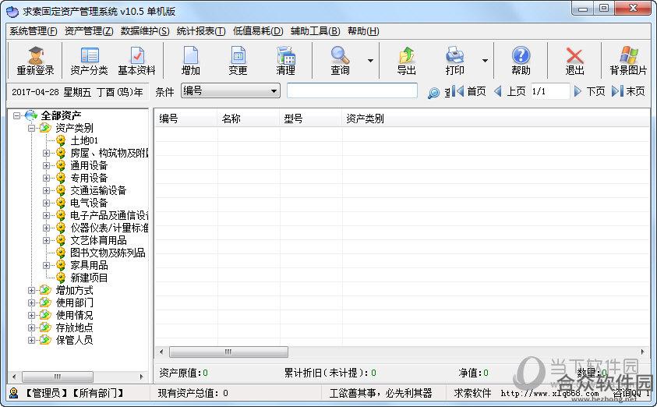
Task: Expand the 使用部门 node
Action: pos(31,303)
